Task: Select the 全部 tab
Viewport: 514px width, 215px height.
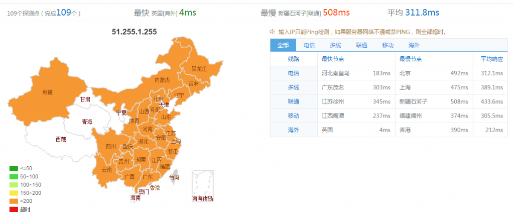Action: coord(283,45)
